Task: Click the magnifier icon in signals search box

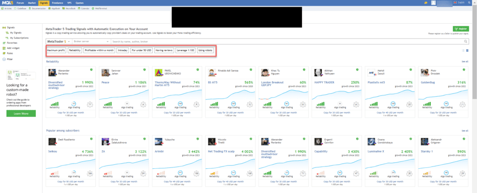Action: tap(466, 41)
